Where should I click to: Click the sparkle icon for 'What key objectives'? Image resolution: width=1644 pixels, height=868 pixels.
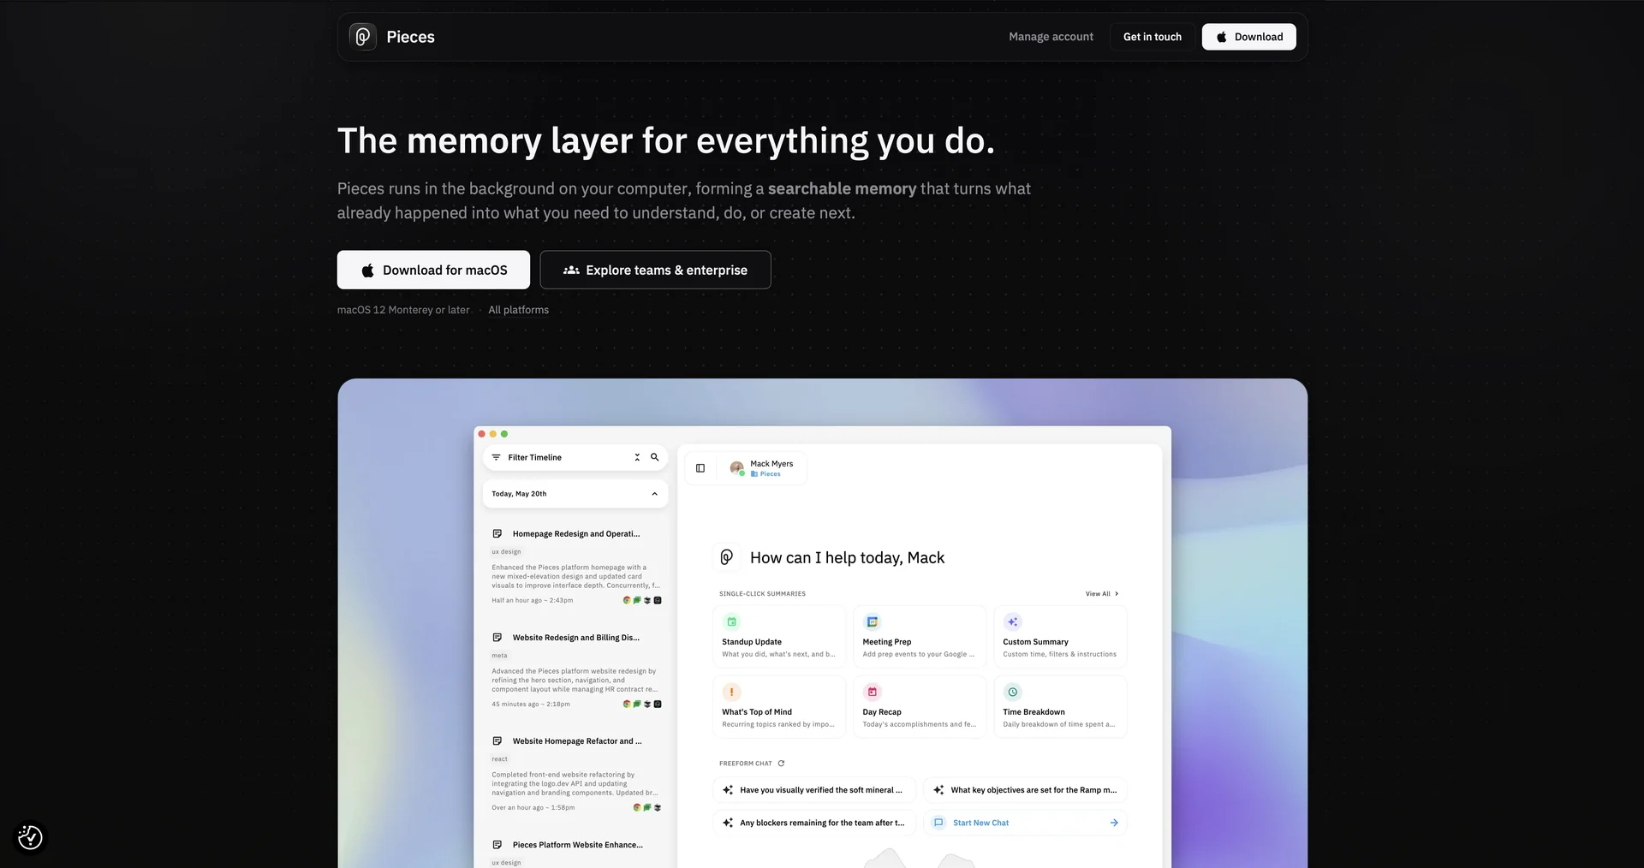(938, 790)
